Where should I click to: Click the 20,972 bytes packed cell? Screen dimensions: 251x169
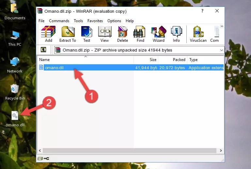pyautogui.click(x=172, y=68)
